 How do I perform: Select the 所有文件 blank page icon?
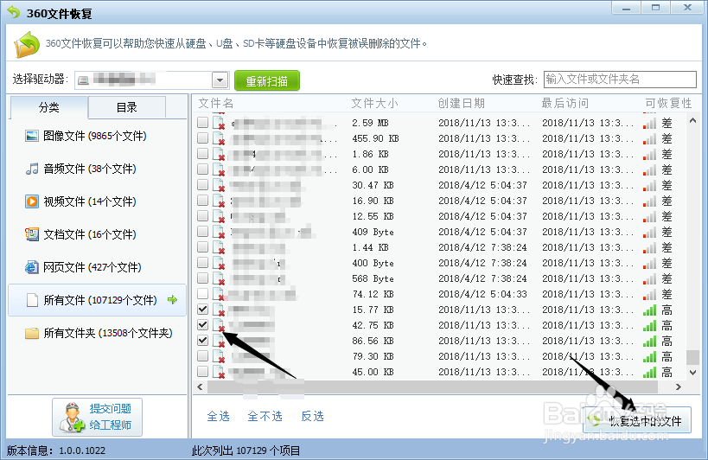(x=32, y=300)
